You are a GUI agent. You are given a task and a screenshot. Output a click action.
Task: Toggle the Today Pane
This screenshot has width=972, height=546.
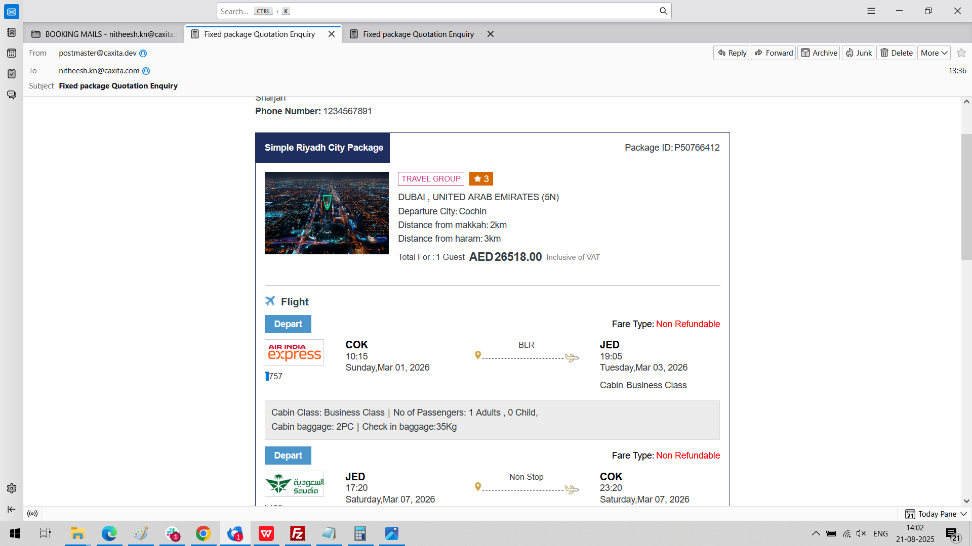click(x=931, y=514)
